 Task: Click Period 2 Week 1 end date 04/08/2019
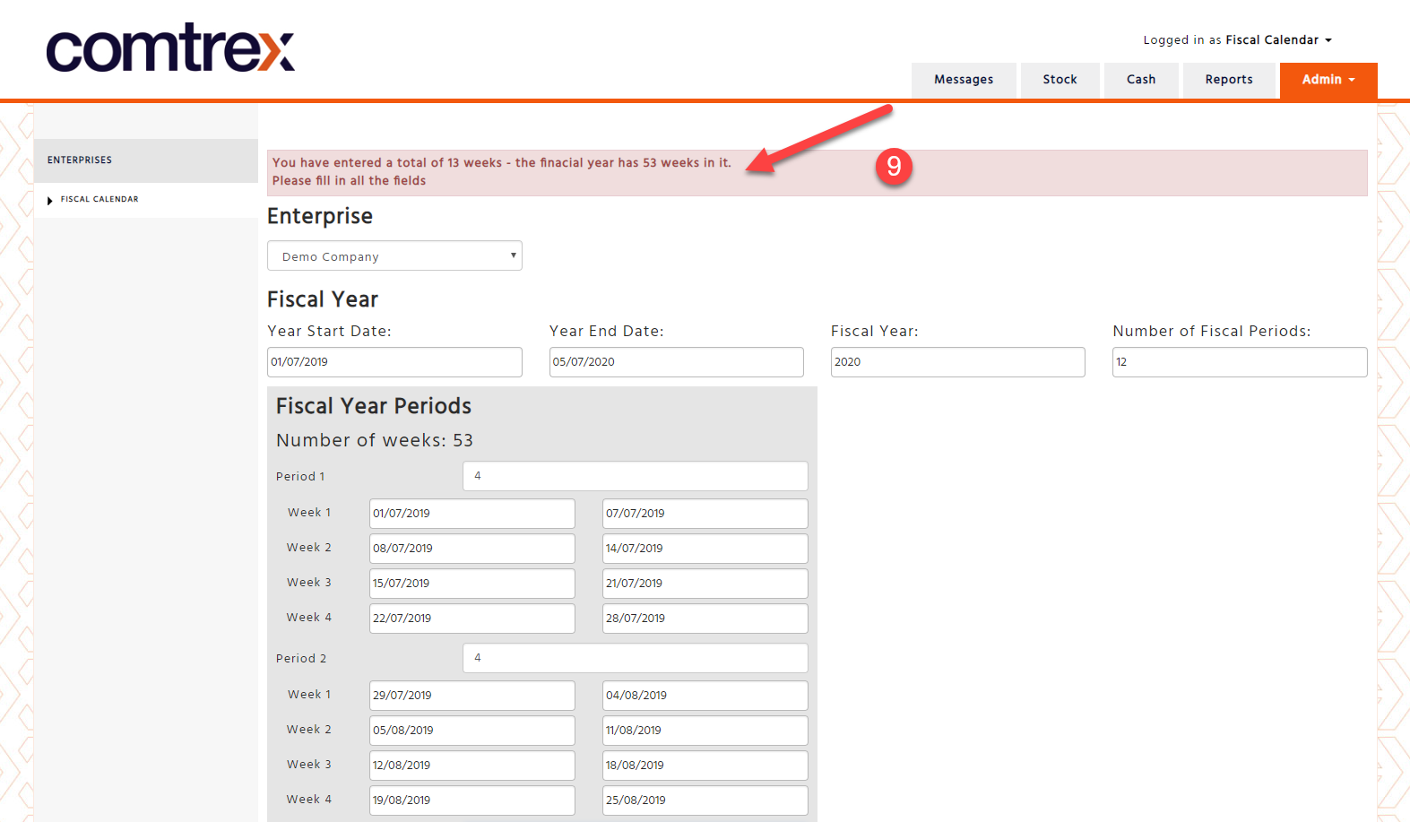[705, 696]
